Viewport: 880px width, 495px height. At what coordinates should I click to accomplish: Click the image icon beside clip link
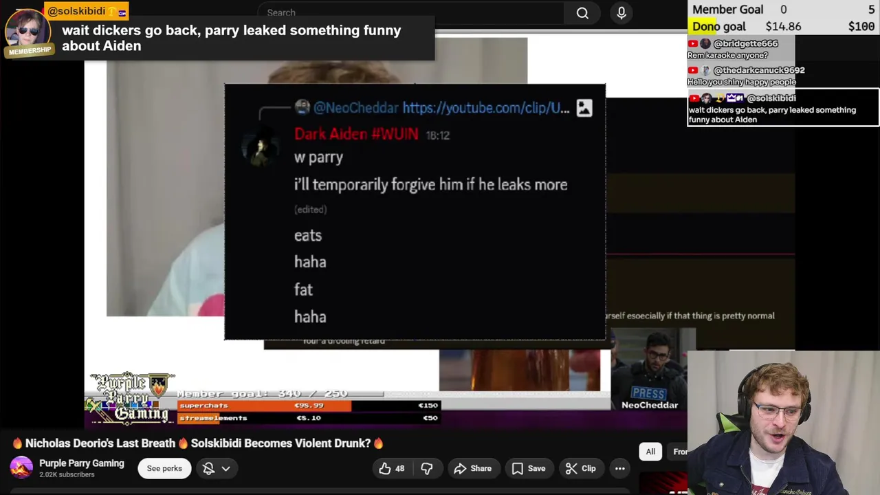click(x=584, y=108)
